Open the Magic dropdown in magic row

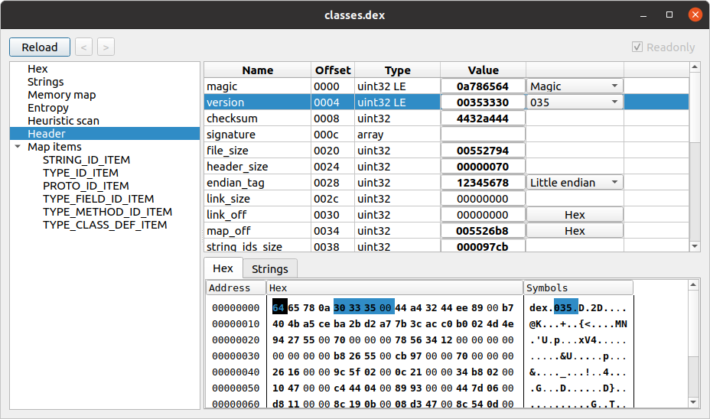574,86
